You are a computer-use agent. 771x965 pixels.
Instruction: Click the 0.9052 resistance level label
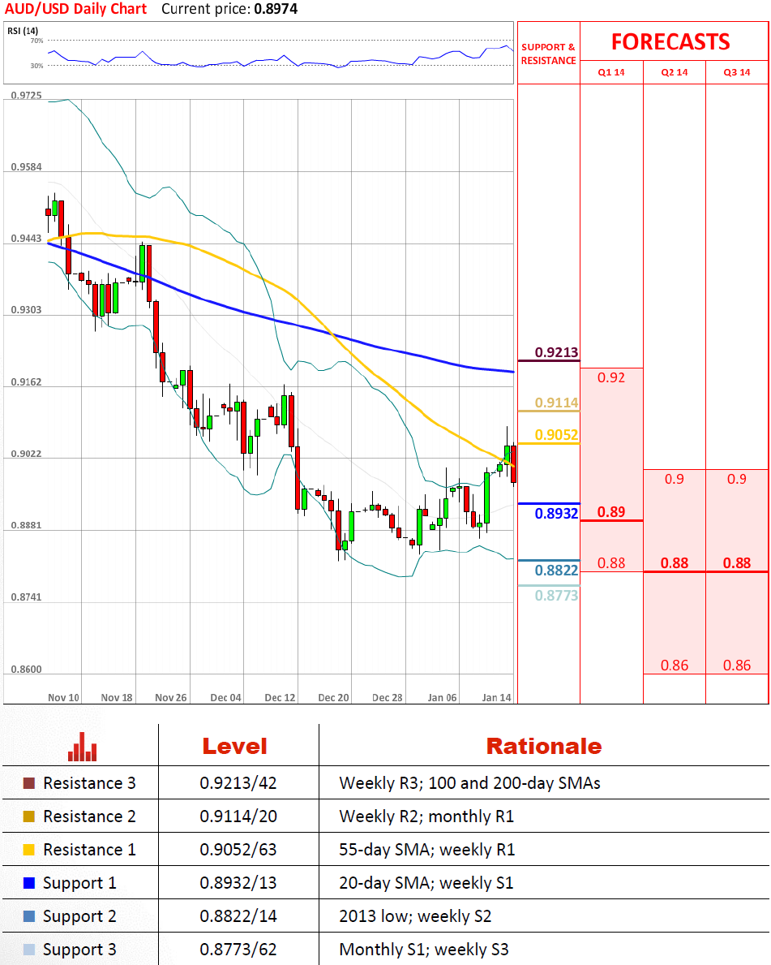tap(556, 435)
